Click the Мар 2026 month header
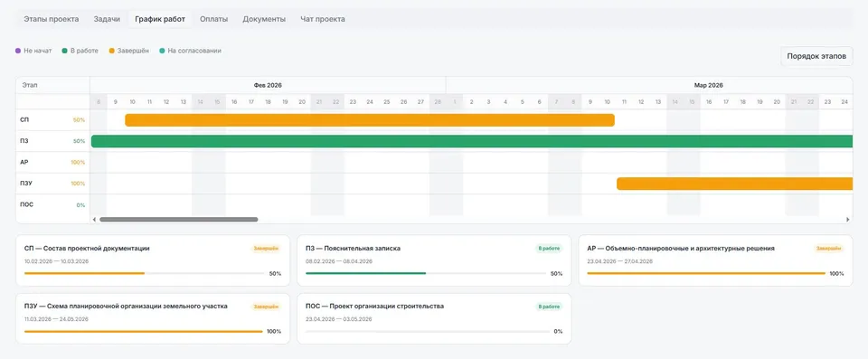 pos(709,85)
